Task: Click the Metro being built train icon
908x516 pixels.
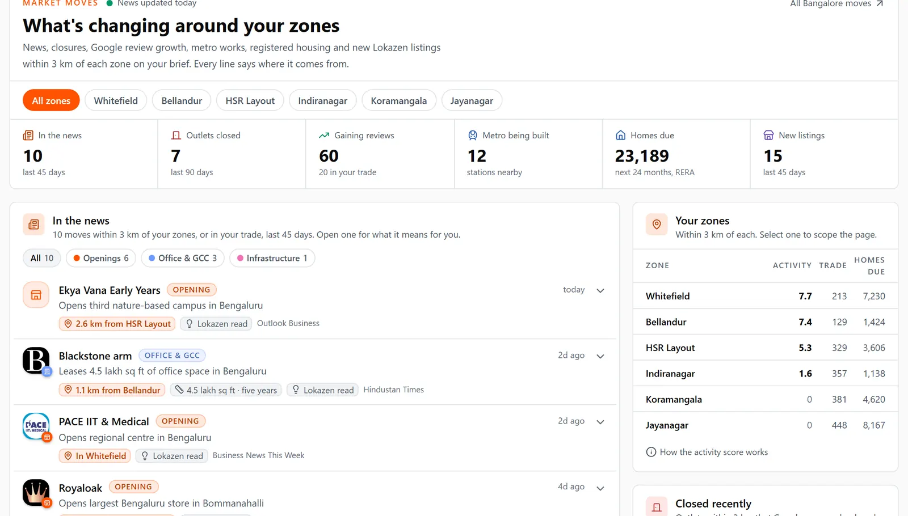Action: click(473, 136)
